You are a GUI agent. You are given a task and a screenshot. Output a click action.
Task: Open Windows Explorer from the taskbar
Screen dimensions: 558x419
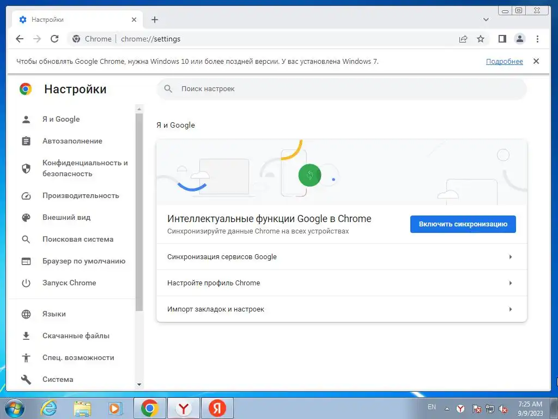(82, 408)
